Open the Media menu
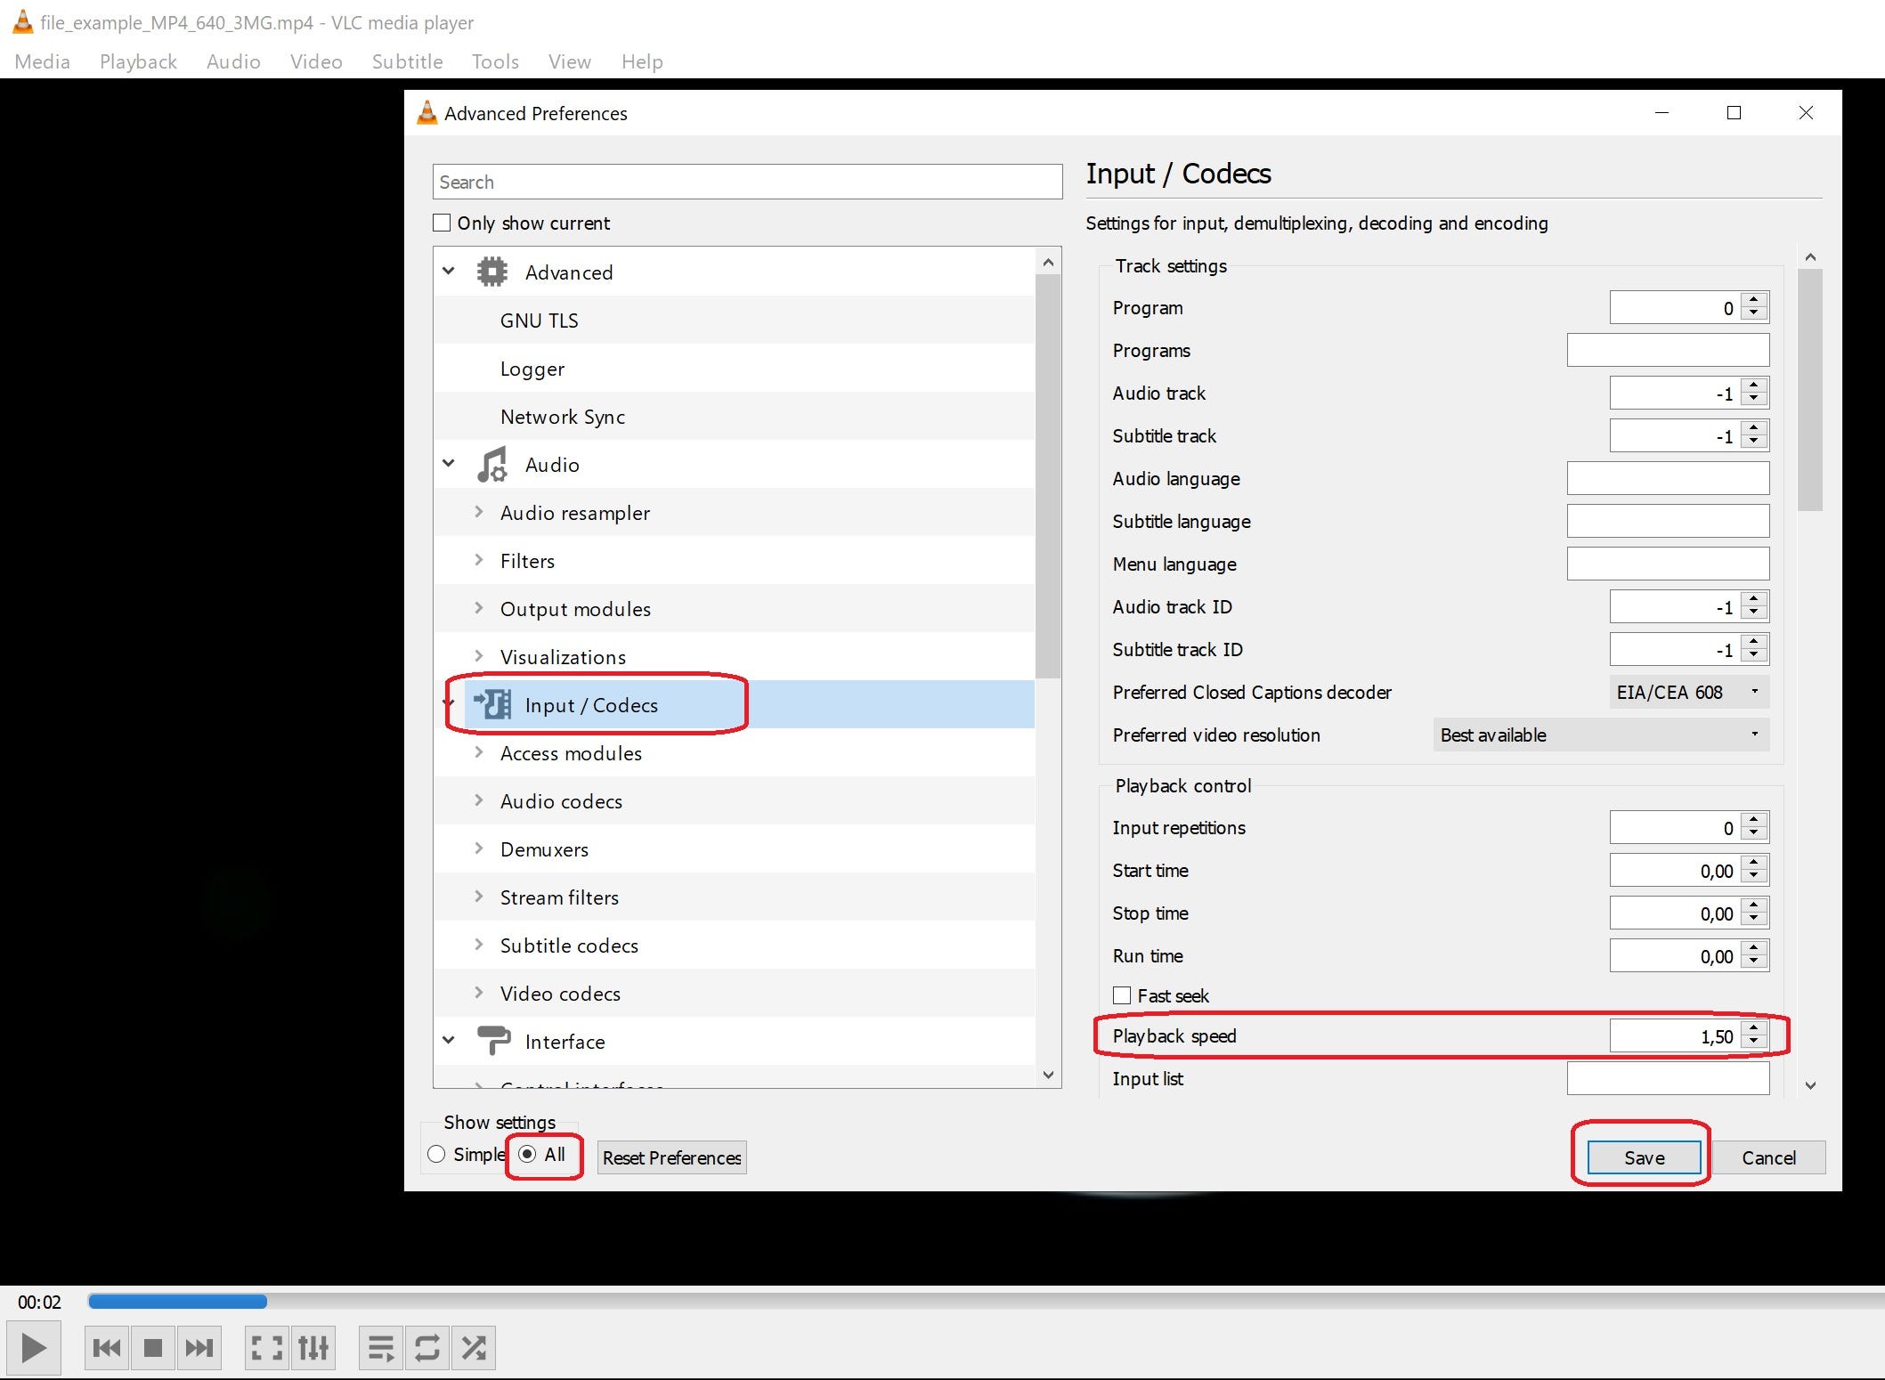The width and height of the screenshot is (1885, 1380). [x=42, y=61]
